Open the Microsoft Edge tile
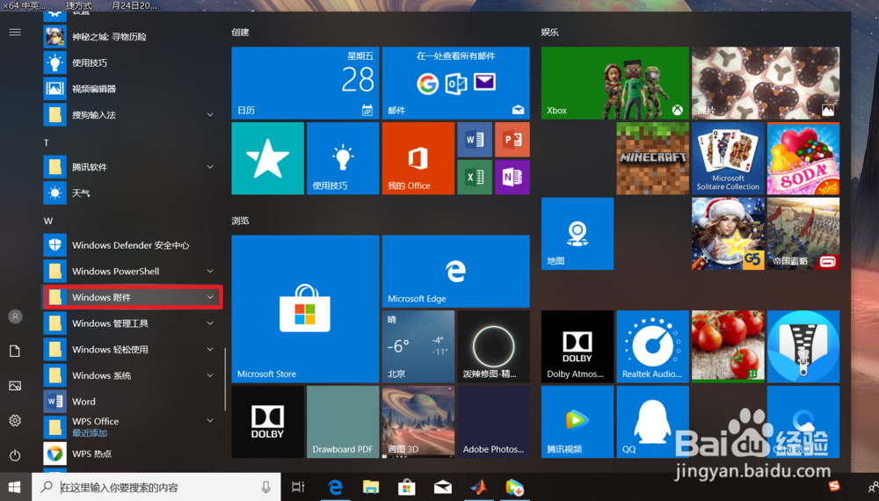Viewport: 879px width, 501px height. pos(455,272)
